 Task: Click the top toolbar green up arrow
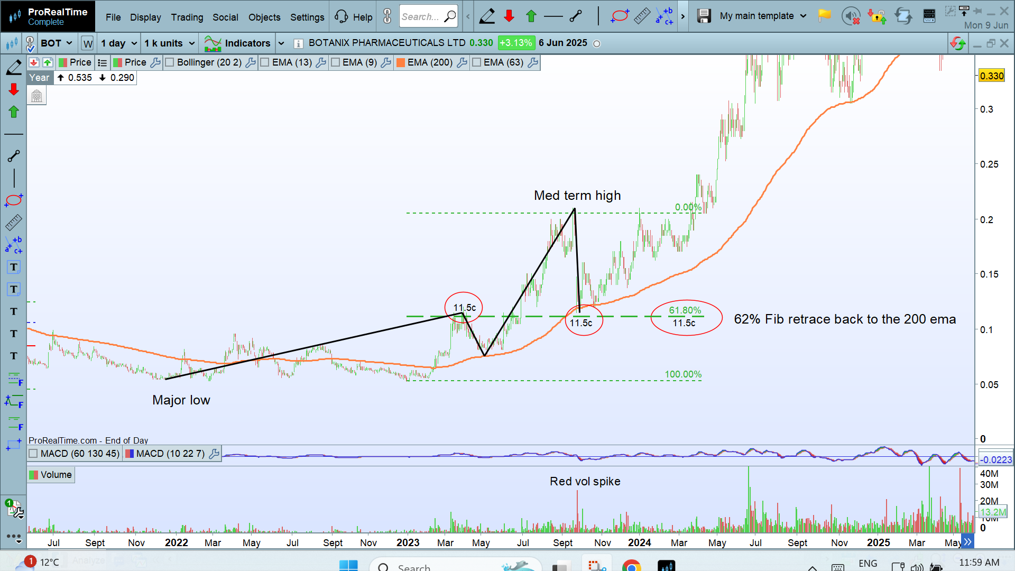(531, 16)
